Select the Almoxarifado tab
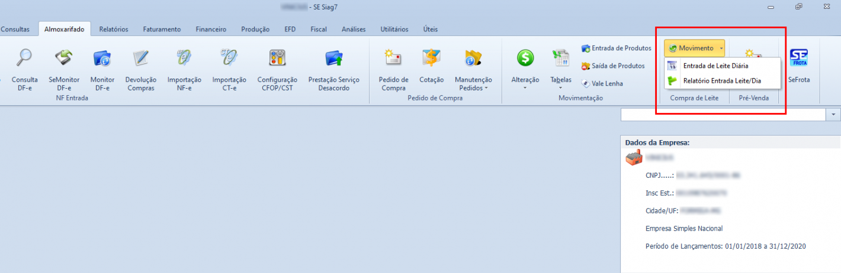841x273 pixels. tap(64, 29)
